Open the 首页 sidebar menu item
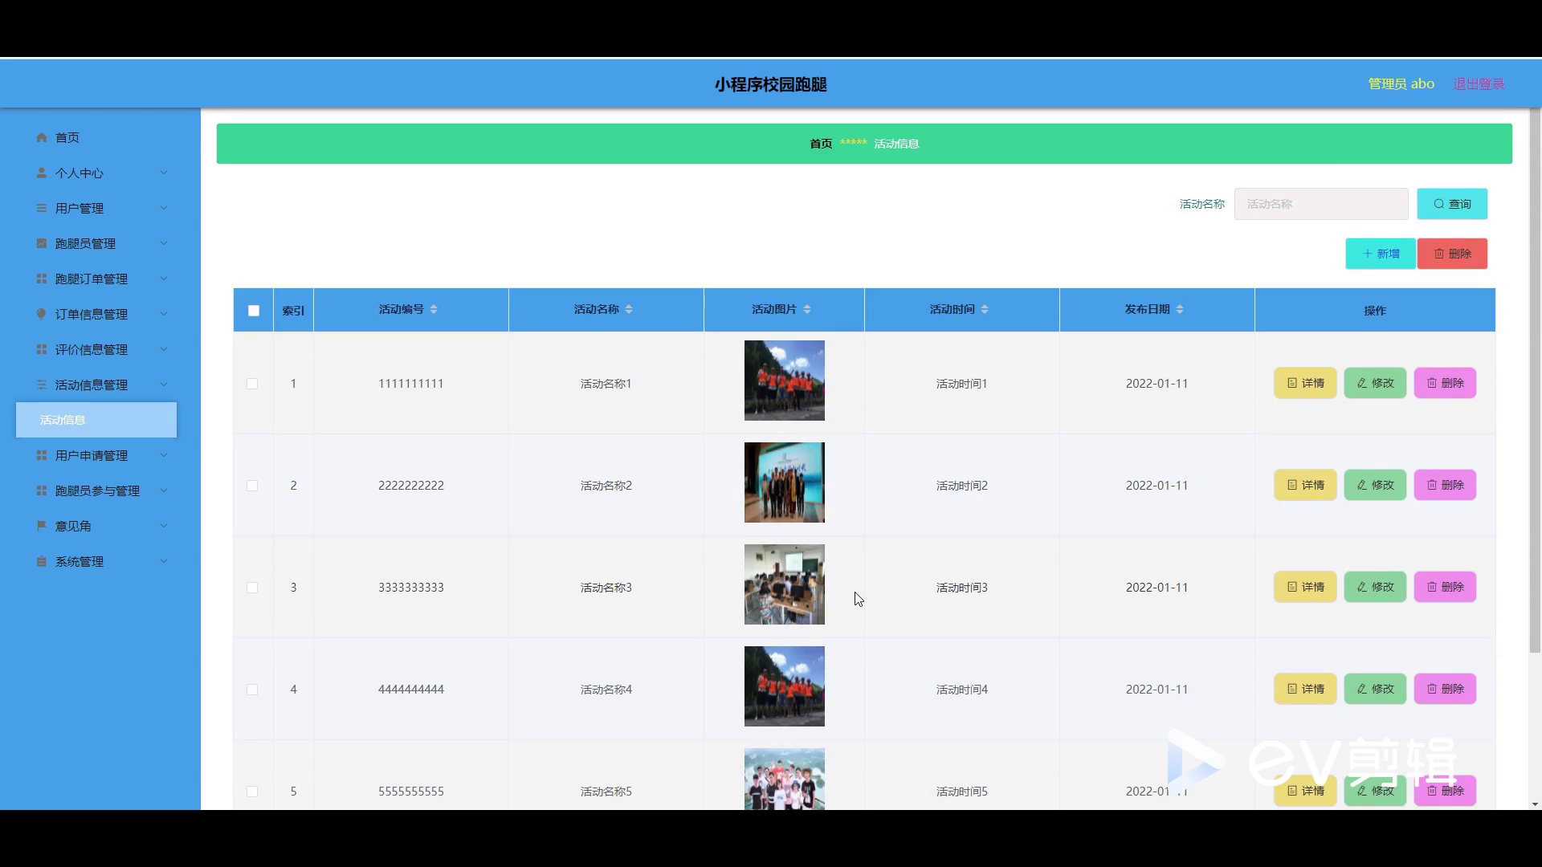The image size is (1542, 867). 96,137
